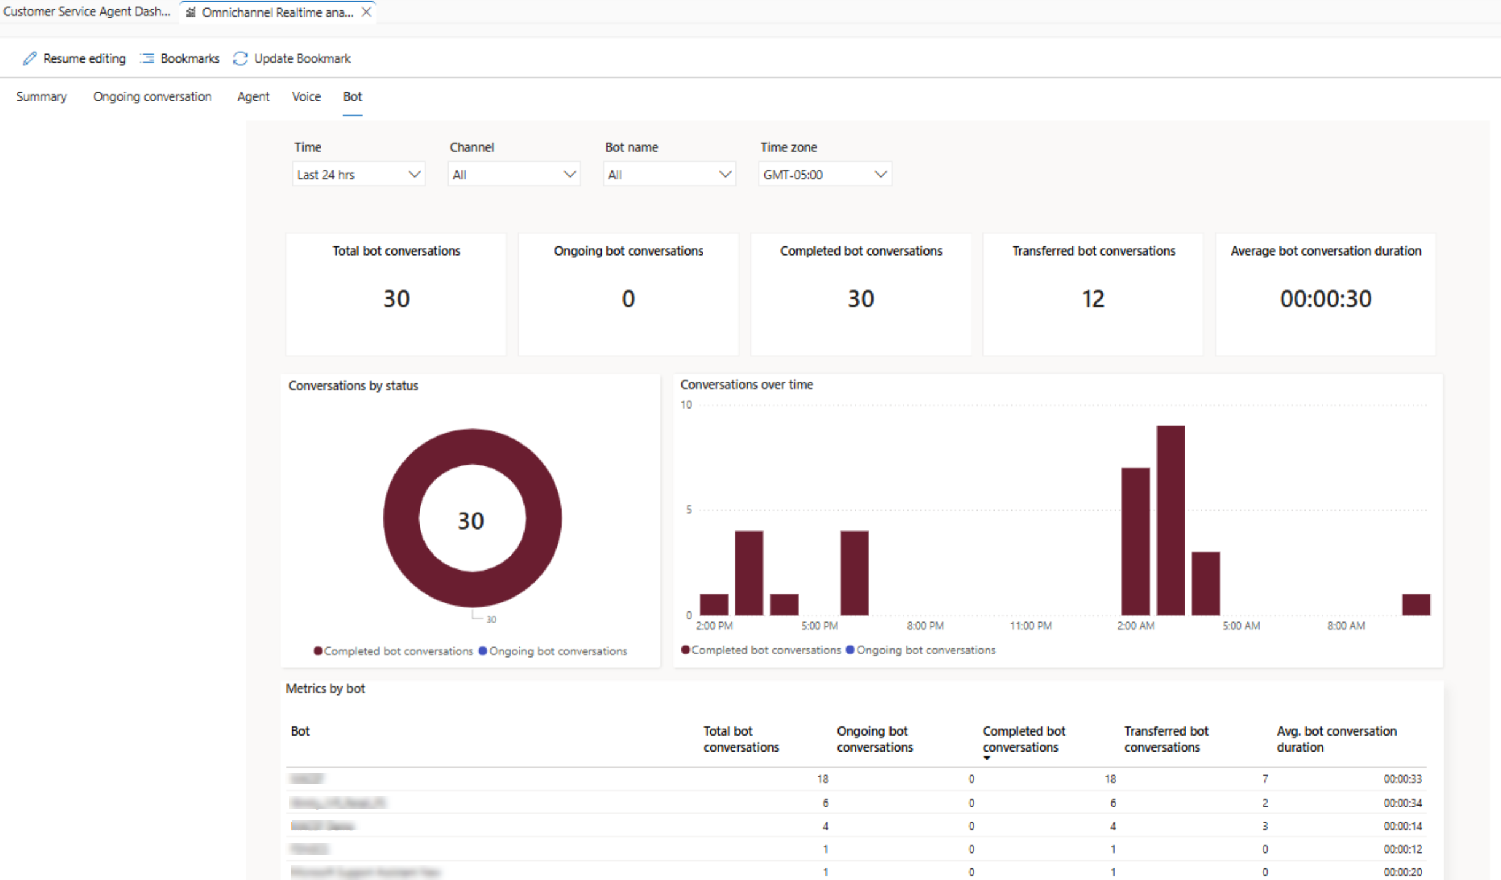Click the bar above the 2:00 AM label

pos(1135,541)
